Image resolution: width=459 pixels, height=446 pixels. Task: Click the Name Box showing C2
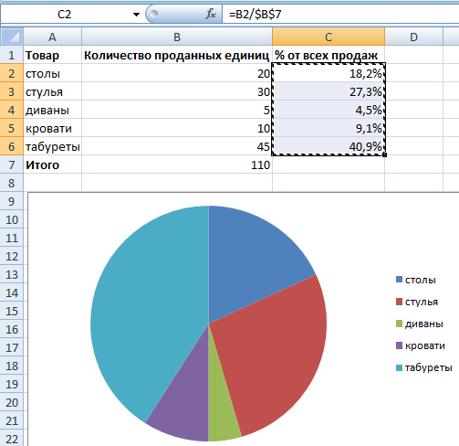[x=64, y=15]
